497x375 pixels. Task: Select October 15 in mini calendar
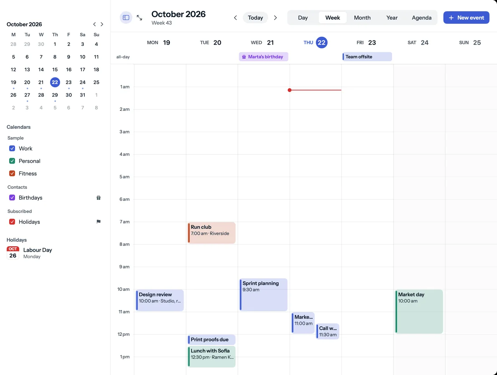coord(55,70)
